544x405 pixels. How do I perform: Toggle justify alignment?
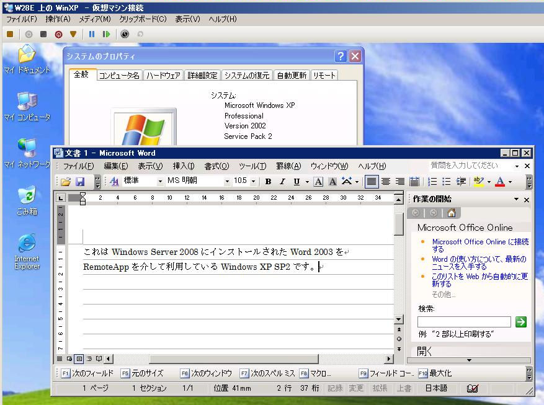(372, 181)
